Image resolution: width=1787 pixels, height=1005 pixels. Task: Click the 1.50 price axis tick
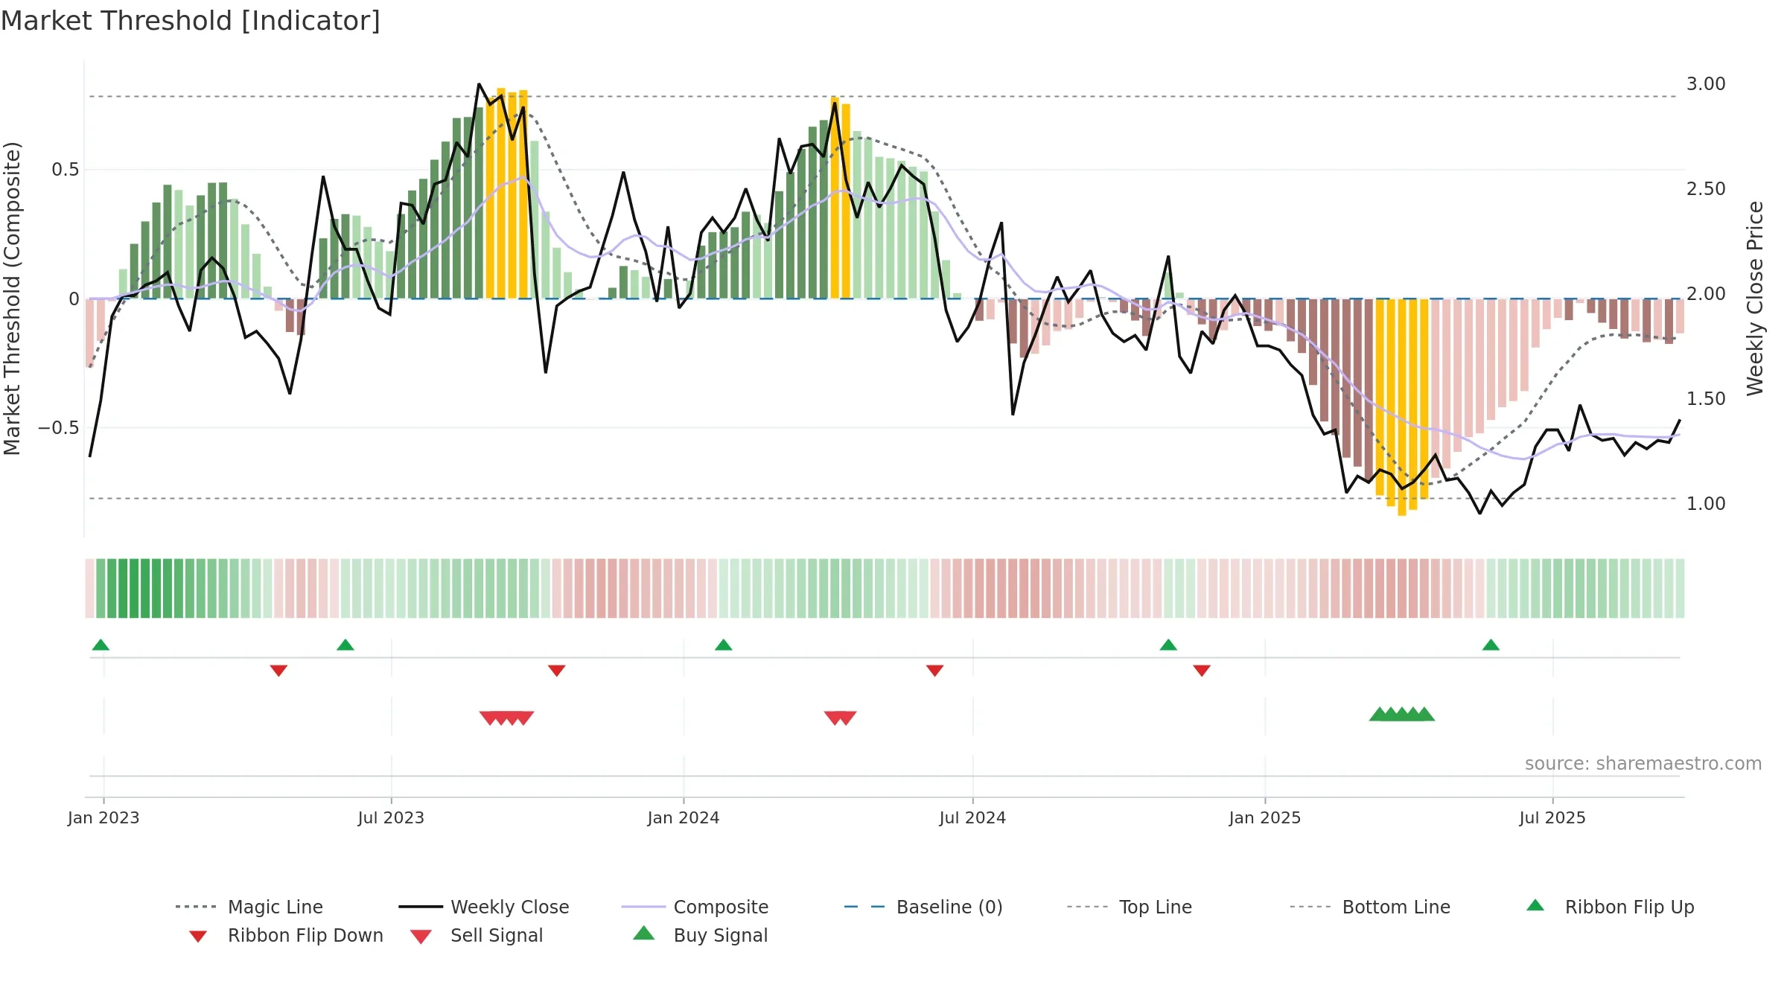pyautogui.click(x=1706, y=399)
